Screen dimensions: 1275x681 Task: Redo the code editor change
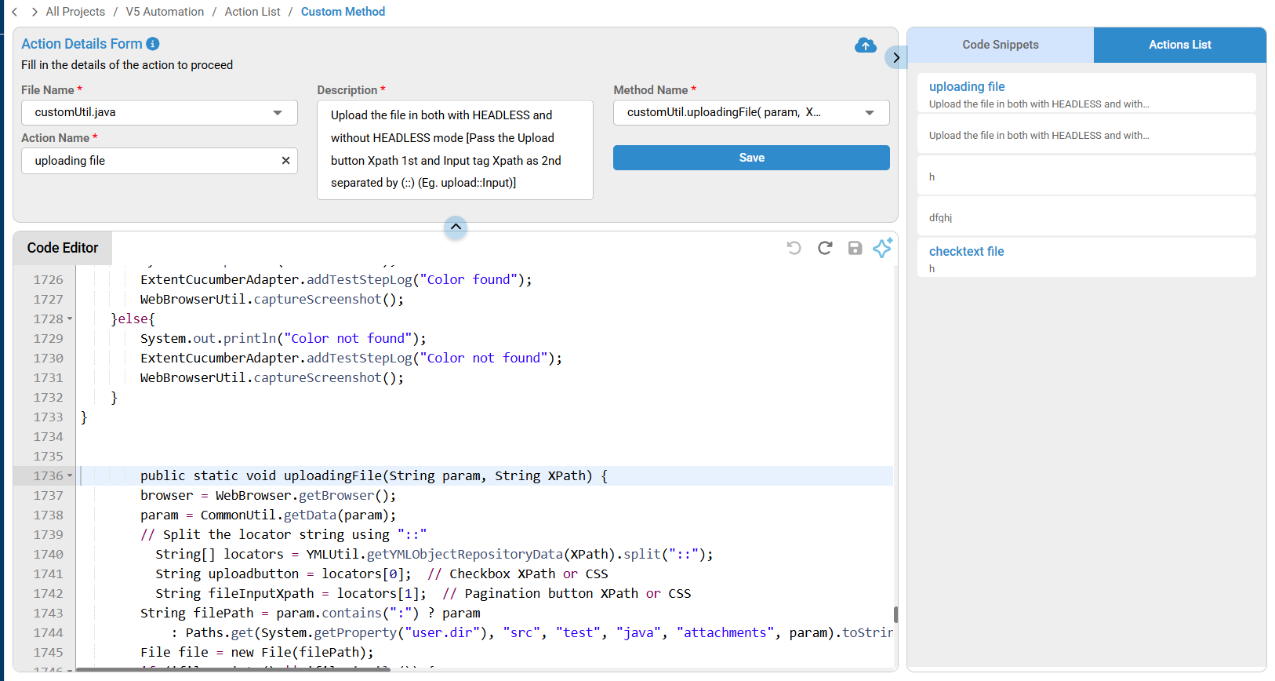pyautogui.click(x=825, y=248)
